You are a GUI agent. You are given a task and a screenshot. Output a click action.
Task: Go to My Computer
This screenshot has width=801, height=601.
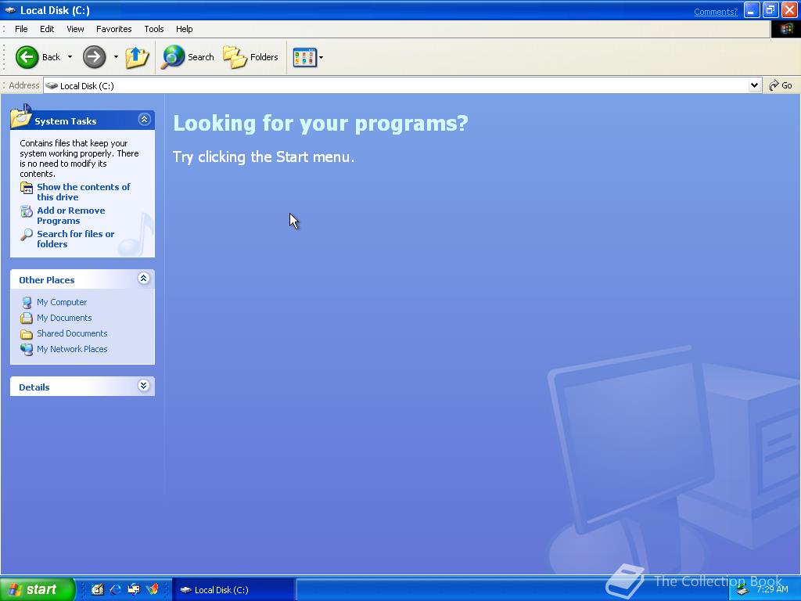(62, 302)
